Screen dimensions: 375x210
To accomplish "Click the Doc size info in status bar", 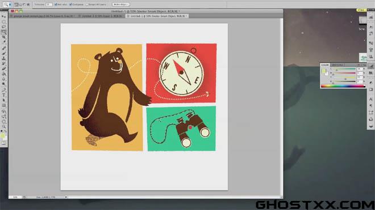I will coord(45,197).
